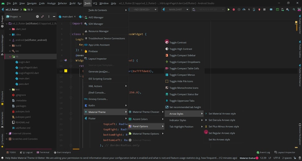Click the pink accent dot beside Material Darker
The height and width of the screenshot is (161, 302).
click(257, 158)
